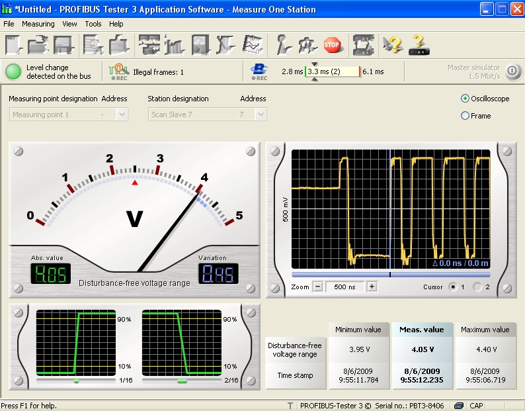
Task: Click the Open folder toolbar icon
Action: pos(38,45)
